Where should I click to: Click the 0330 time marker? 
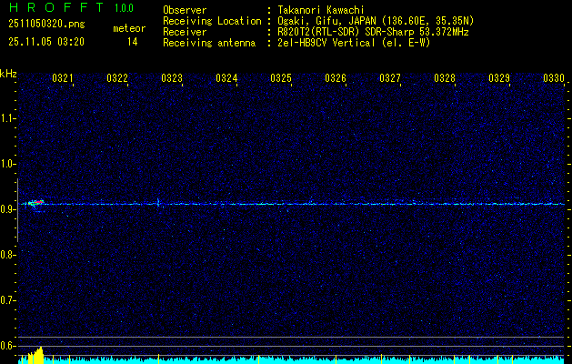(x=554, y=78)
